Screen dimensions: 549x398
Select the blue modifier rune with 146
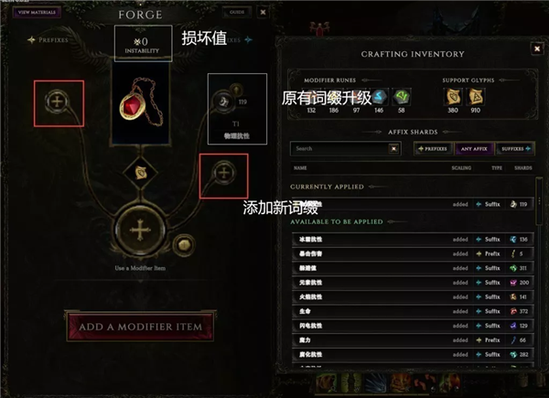point(379,97)
